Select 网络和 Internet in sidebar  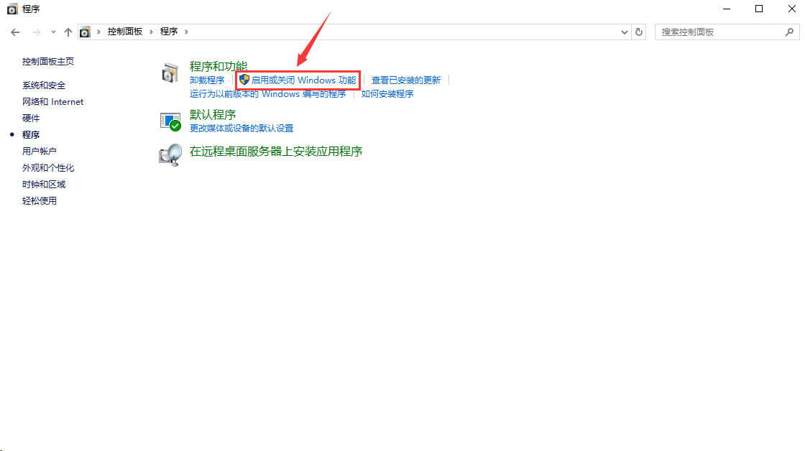click(x=52, y=101)
